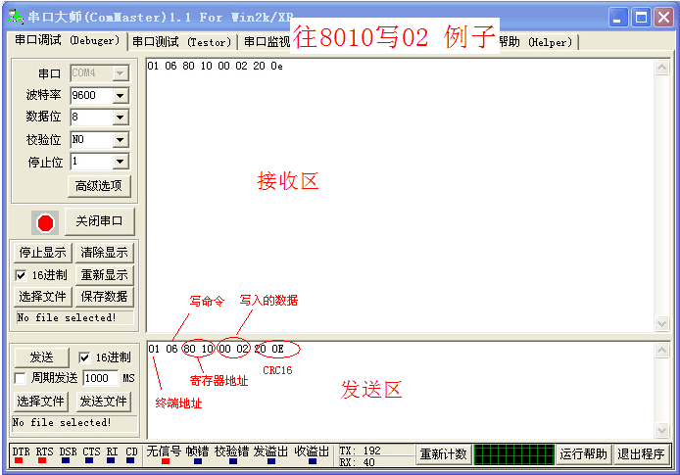The width and height of the screenshot is (680, 475).
Task: Enable the 周期发送 periodic send checkbox
Action: click(20, 378)
